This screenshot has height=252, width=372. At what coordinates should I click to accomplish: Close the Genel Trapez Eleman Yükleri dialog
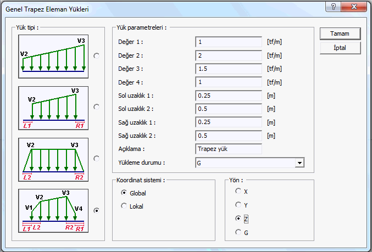[x=354, y=7]
